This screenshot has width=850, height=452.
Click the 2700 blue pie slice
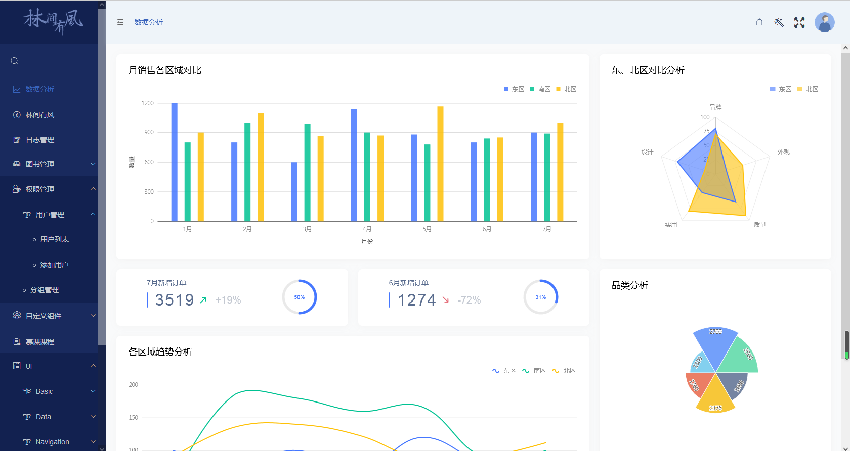(x=715, y=346)
